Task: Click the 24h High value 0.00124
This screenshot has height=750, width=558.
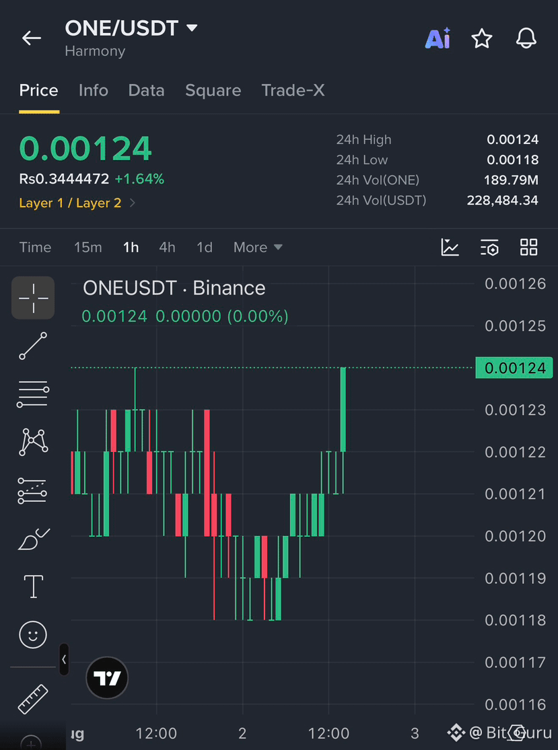Action: (x=512, y=140)
